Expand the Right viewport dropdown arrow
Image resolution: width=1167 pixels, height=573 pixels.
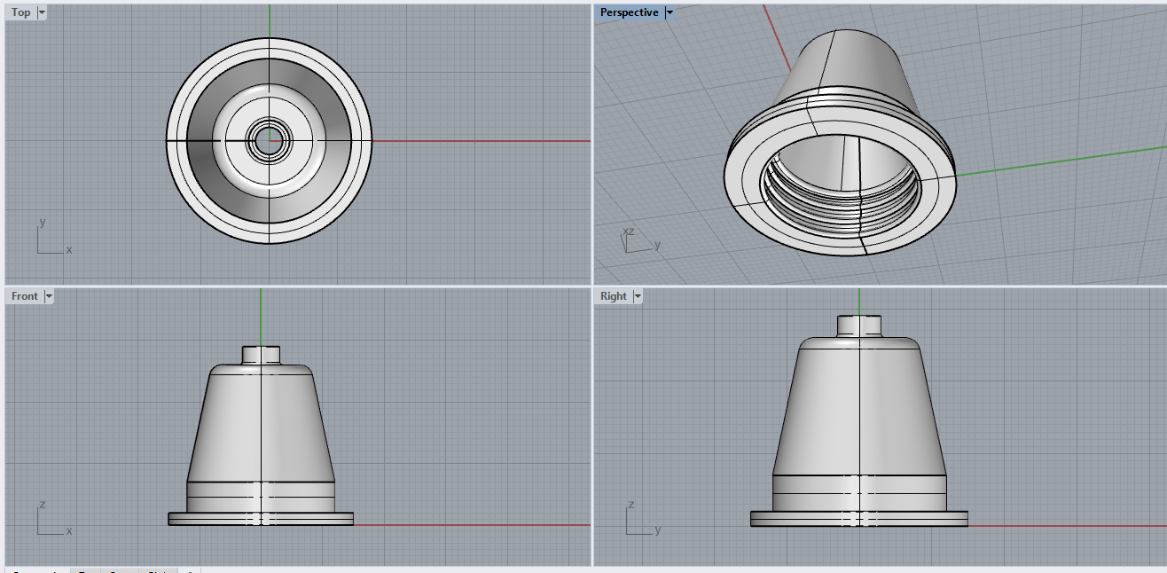point(637,296)
